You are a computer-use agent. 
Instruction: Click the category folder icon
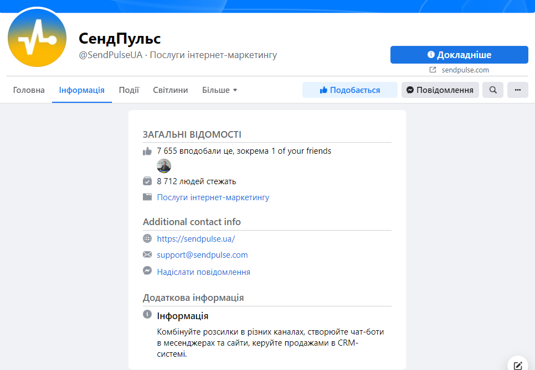[147, 197]
